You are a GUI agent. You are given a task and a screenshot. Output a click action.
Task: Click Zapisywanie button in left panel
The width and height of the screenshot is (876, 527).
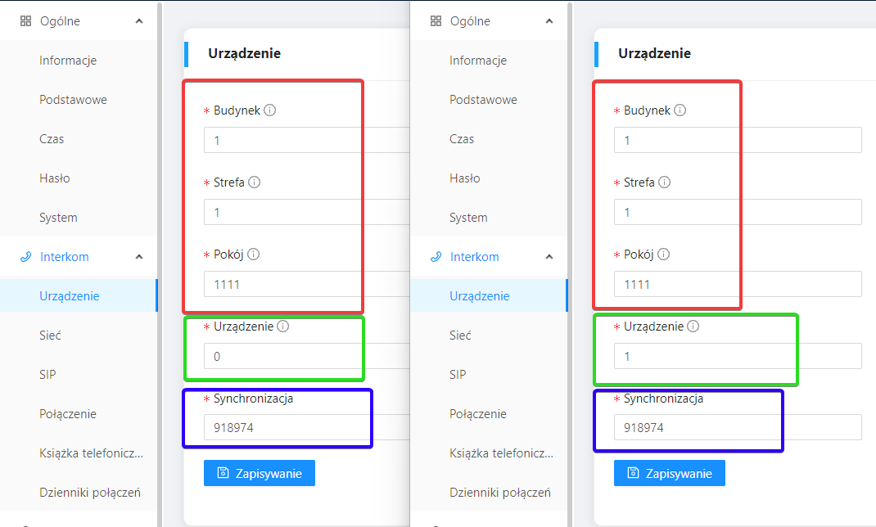(260, 473)
